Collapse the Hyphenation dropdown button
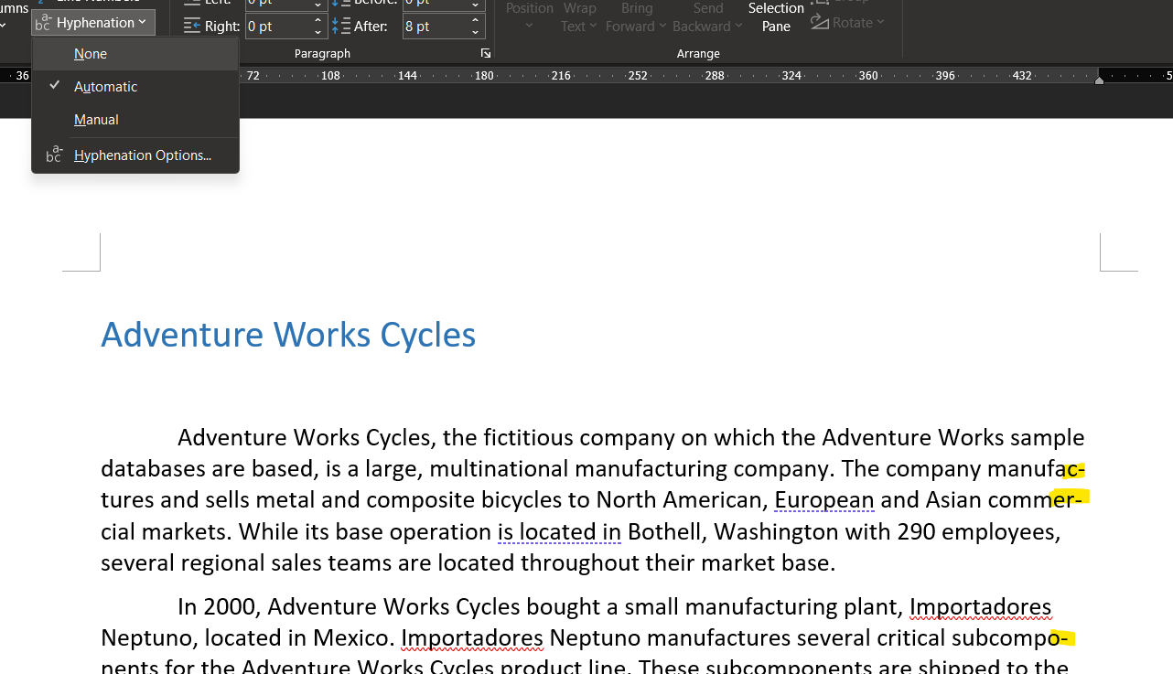This screenshot has height=674, width=1173. click(x=93, y=23)
